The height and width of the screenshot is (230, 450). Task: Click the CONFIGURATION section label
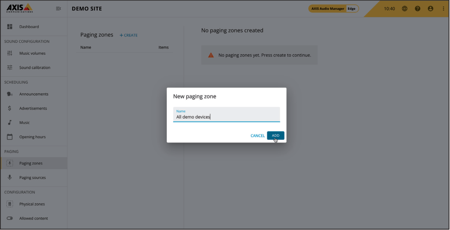pos(20,192)
